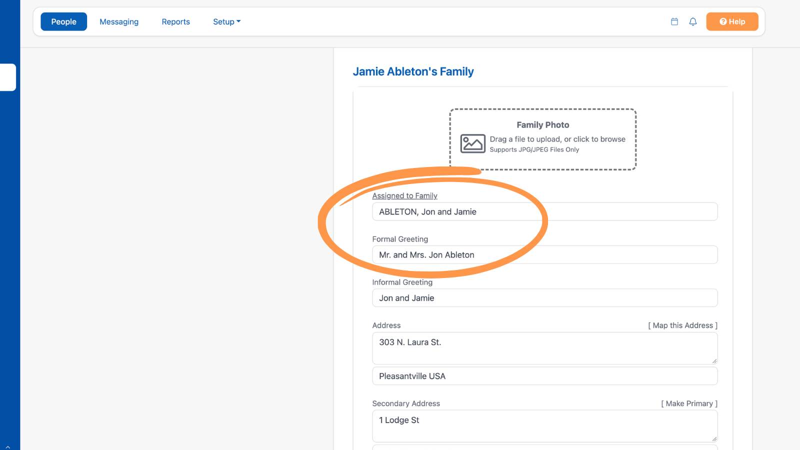Click the 303 N. Laura St. address box
This screenshot has width=800, height=450.
[x=545, y=348]
